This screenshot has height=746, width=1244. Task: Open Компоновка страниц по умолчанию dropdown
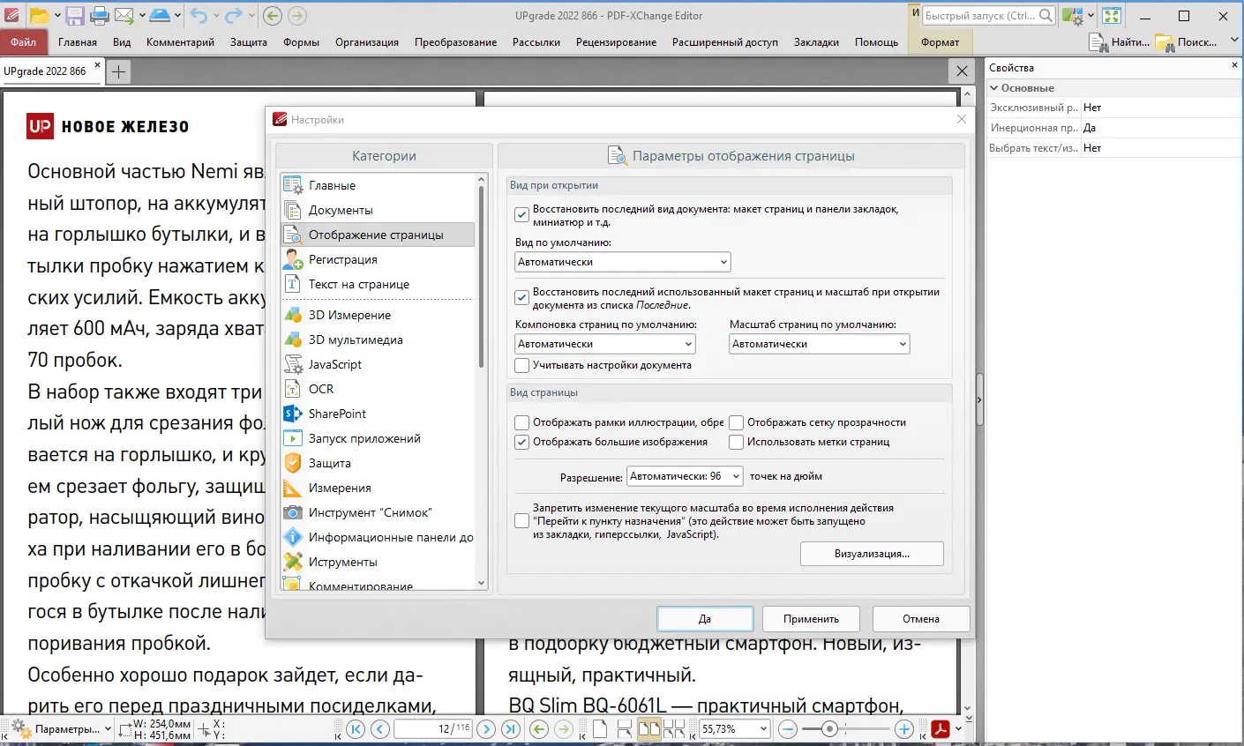(x=605, y=344)
